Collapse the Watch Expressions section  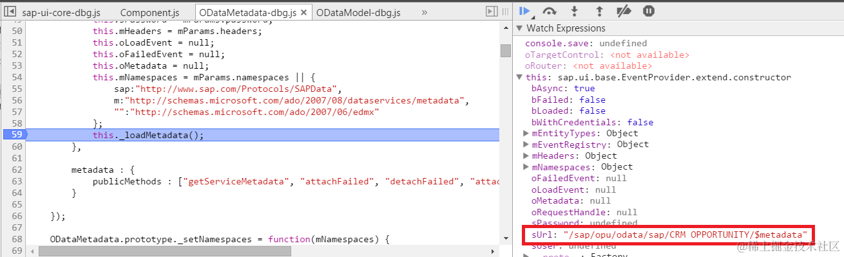(x=519, y=28)
